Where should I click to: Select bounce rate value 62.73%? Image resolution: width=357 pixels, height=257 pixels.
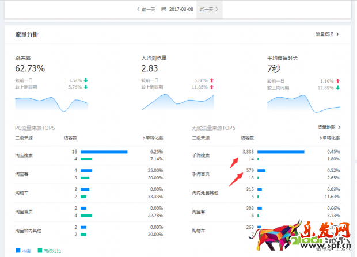[30, 68]
